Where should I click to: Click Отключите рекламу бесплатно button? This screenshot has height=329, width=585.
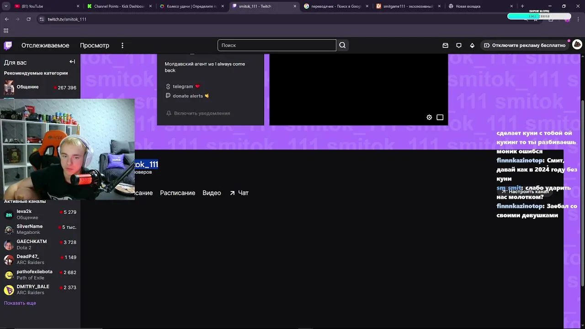pyautogui.click(x=525, y=45)
